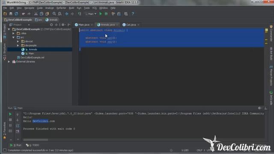Open the Maven Projects side tab
The image size is (274, 154).
click(271, 76)
